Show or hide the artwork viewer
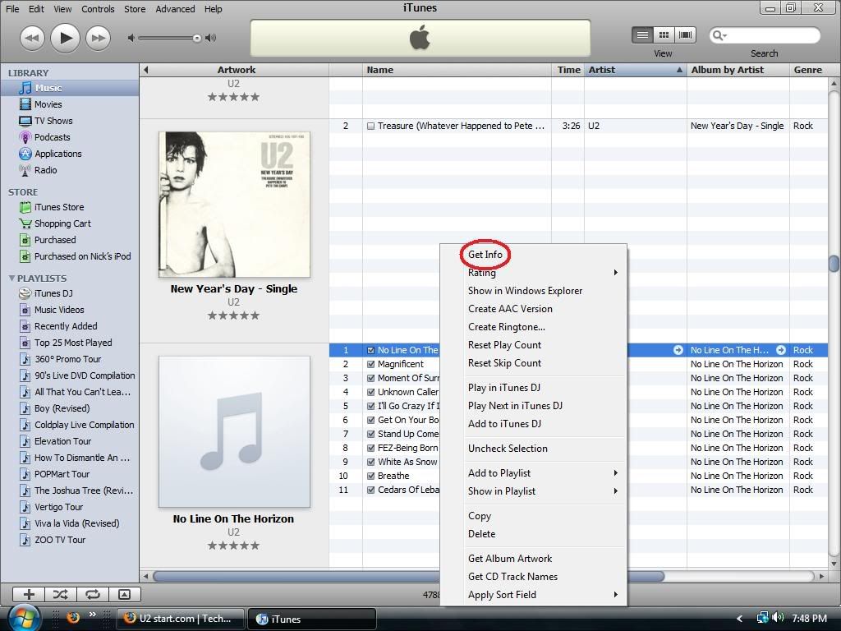This screenshot has height=631, width=841. point(125,594)
